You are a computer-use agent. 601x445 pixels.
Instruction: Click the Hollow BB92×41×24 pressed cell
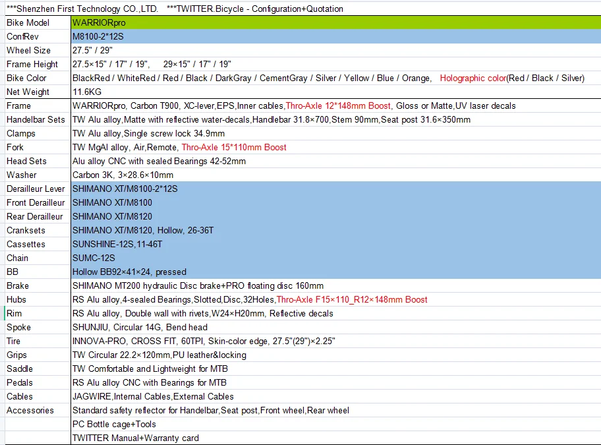(335, 272)
